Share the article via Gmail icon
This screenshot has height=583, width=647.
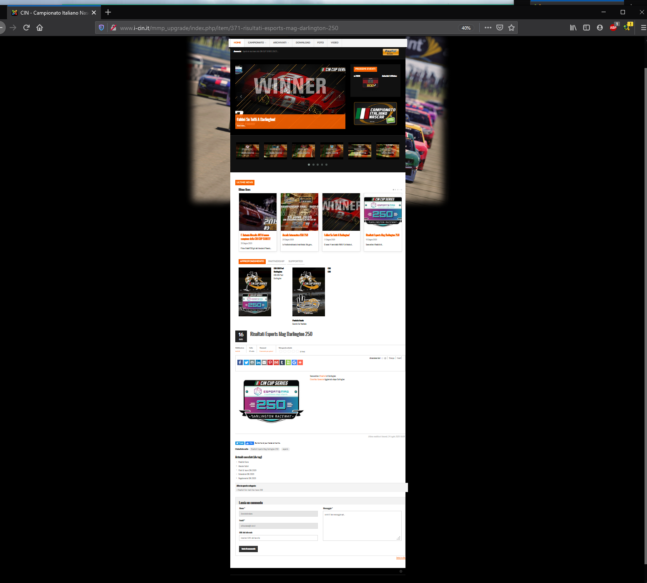276,363
